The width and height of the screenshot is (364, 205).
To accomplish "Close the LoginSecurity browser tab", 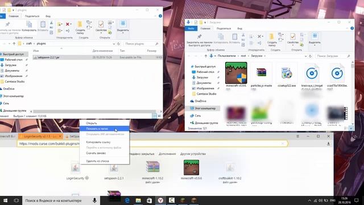I will click(x=60, y=136).
